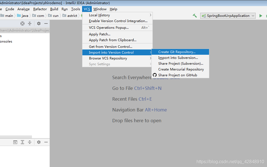Choose Apply Patch menu entry
The width and height of the screenshot is (267, 167).
point(117,34)
